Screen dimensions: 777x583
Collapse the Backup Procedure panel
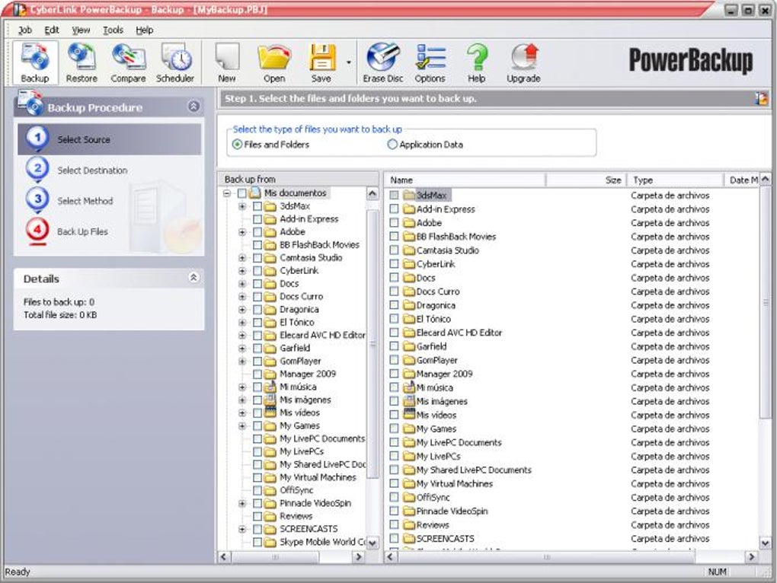tap(193, 107)
